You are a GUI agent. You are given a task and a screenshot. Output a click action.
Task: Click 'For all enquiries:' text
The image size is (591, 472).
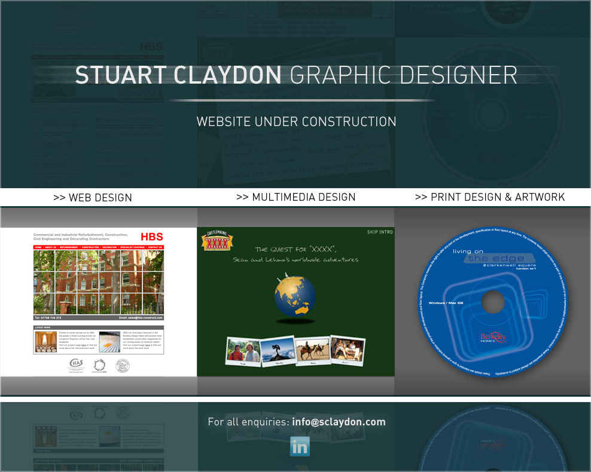(x=248, y=422)
